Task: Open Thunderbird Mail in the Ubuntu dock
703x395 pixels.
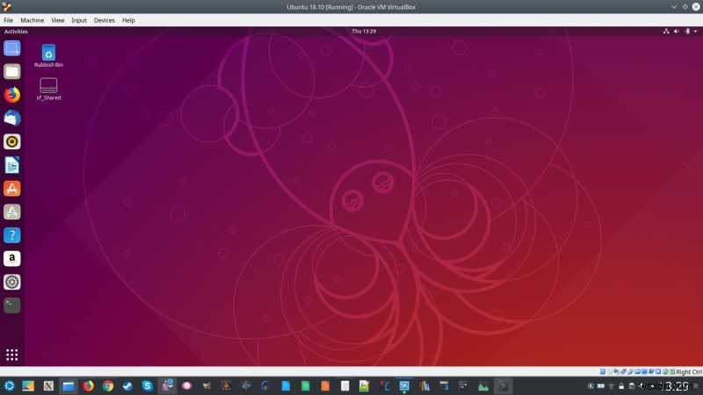Action: point(12,118)
